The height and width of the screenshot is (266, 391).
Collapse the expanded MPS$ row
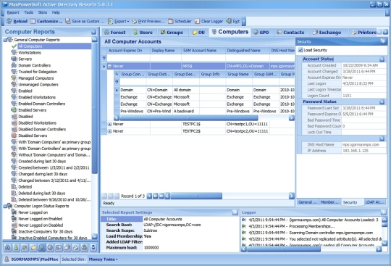pos(110,66)
